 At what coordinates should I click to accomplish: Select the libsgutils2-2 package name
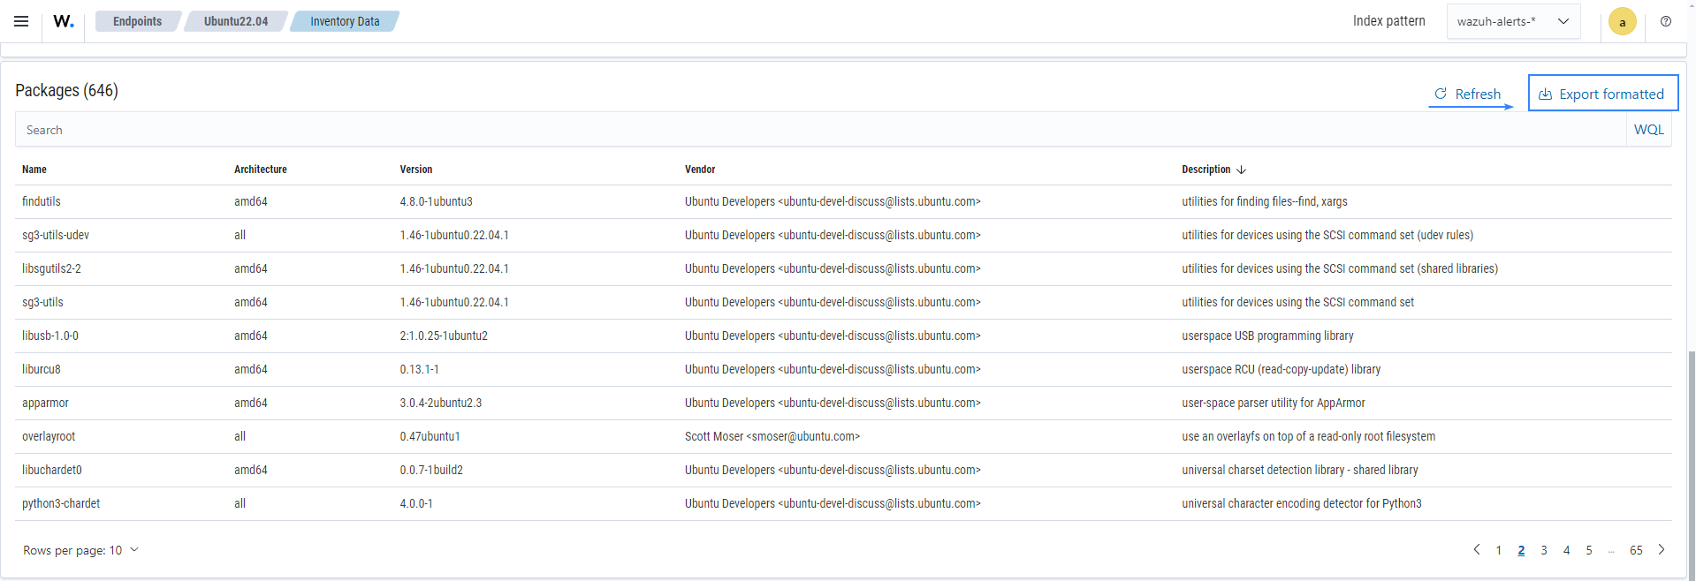point(51,269)
